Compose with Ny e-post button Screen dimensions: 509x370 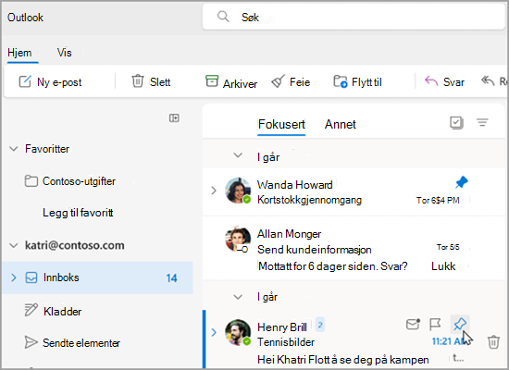(50, 82)
